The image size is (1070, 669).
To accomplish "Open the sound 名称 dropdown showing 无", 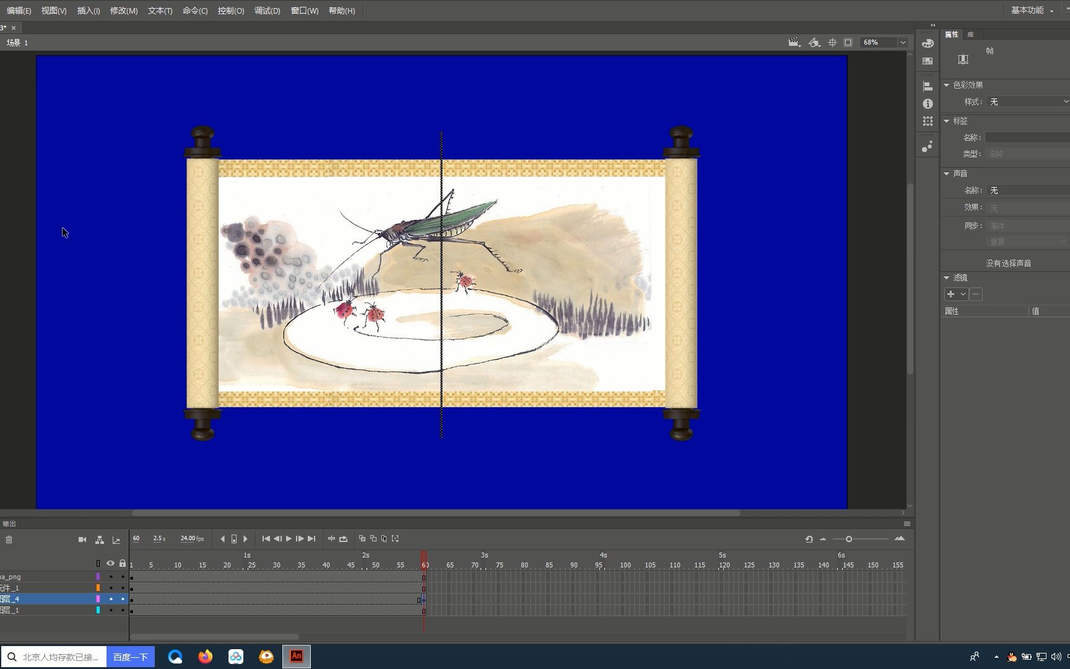I will tap(1028, 190).
